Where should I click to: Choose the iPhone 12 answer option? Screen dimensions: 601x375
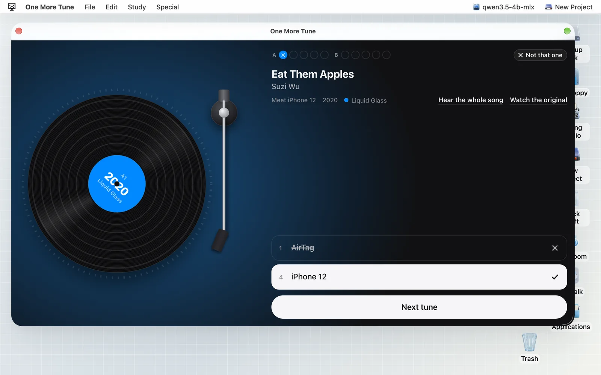tap(419, 277)
